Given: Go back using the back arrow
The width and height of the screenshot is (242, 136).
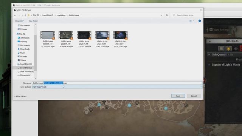Looking at the screenshot, I should pyautogui.click(x=15, y=15).
